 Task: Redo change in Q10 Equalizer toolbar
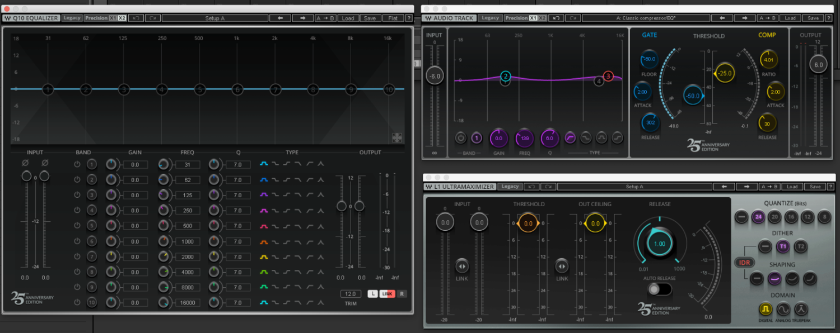[x=153, y=18]
